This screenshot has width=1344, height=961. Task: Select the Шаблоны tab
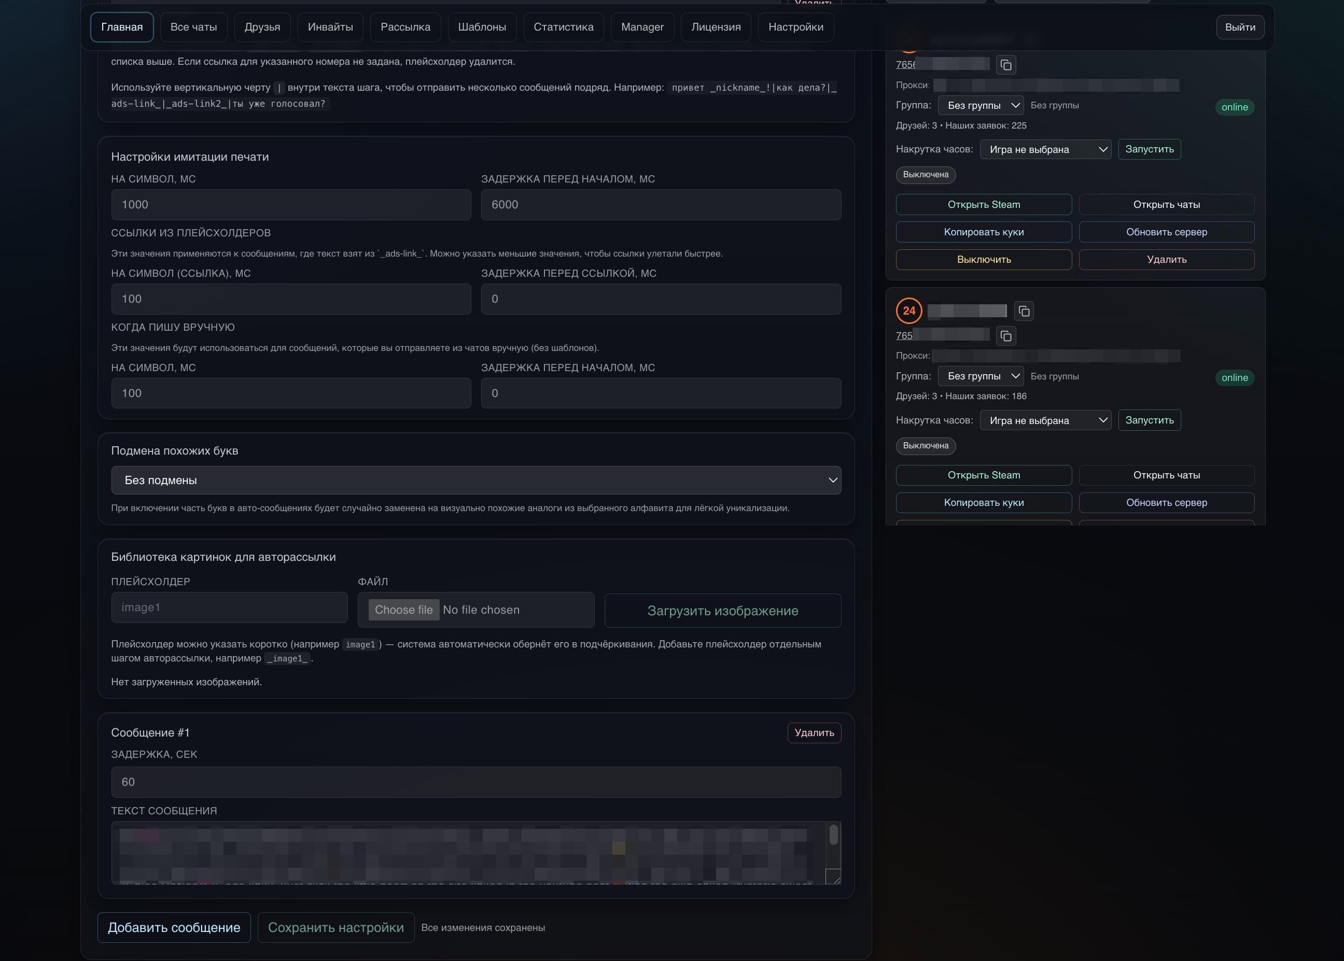(x=482, y=27)
